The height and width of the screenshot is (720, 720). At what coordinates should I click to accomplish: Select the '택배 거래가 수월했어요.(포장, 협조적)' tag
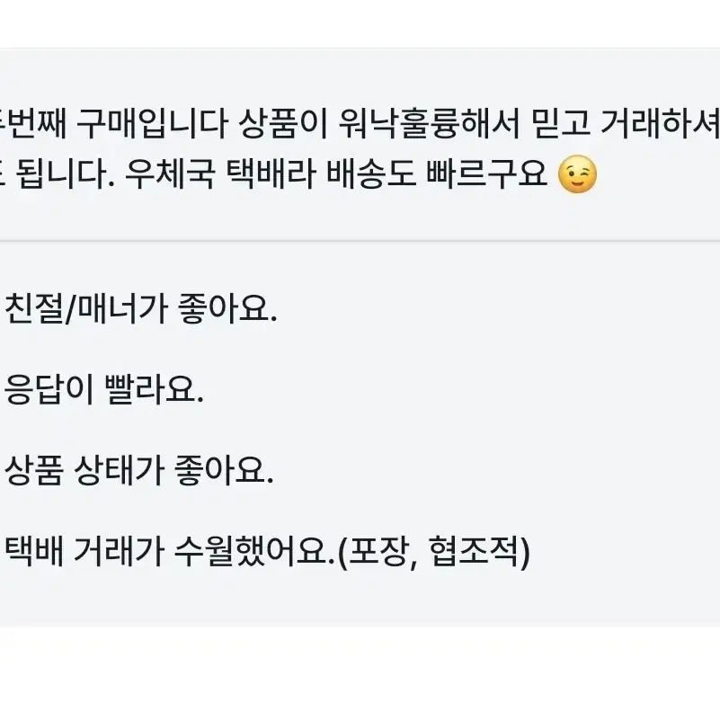(267, 552)
